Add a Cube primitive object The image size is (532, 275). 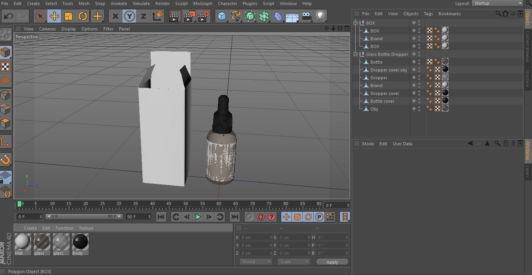(222, 16)
